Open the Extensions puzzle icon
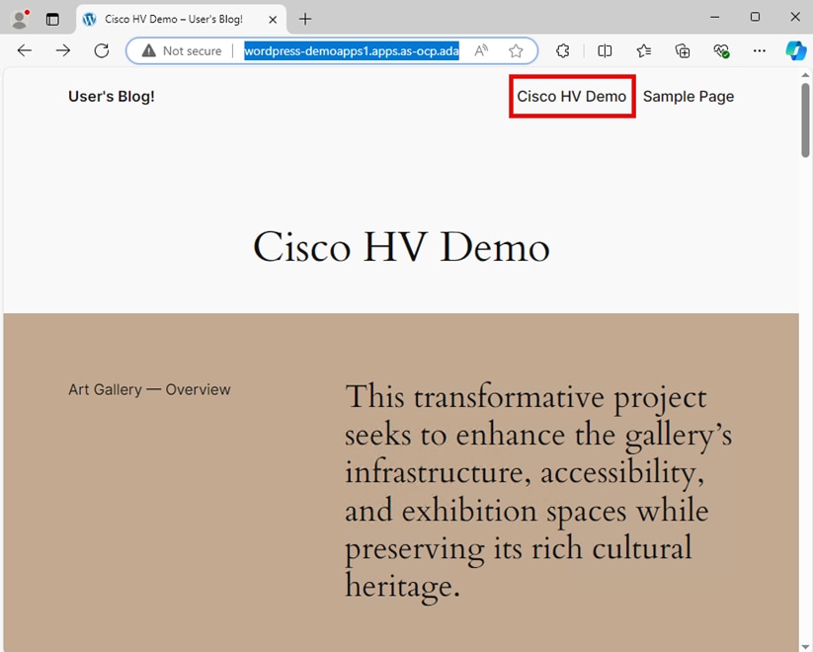Screen dimensions: 813x652 [563, 50]
